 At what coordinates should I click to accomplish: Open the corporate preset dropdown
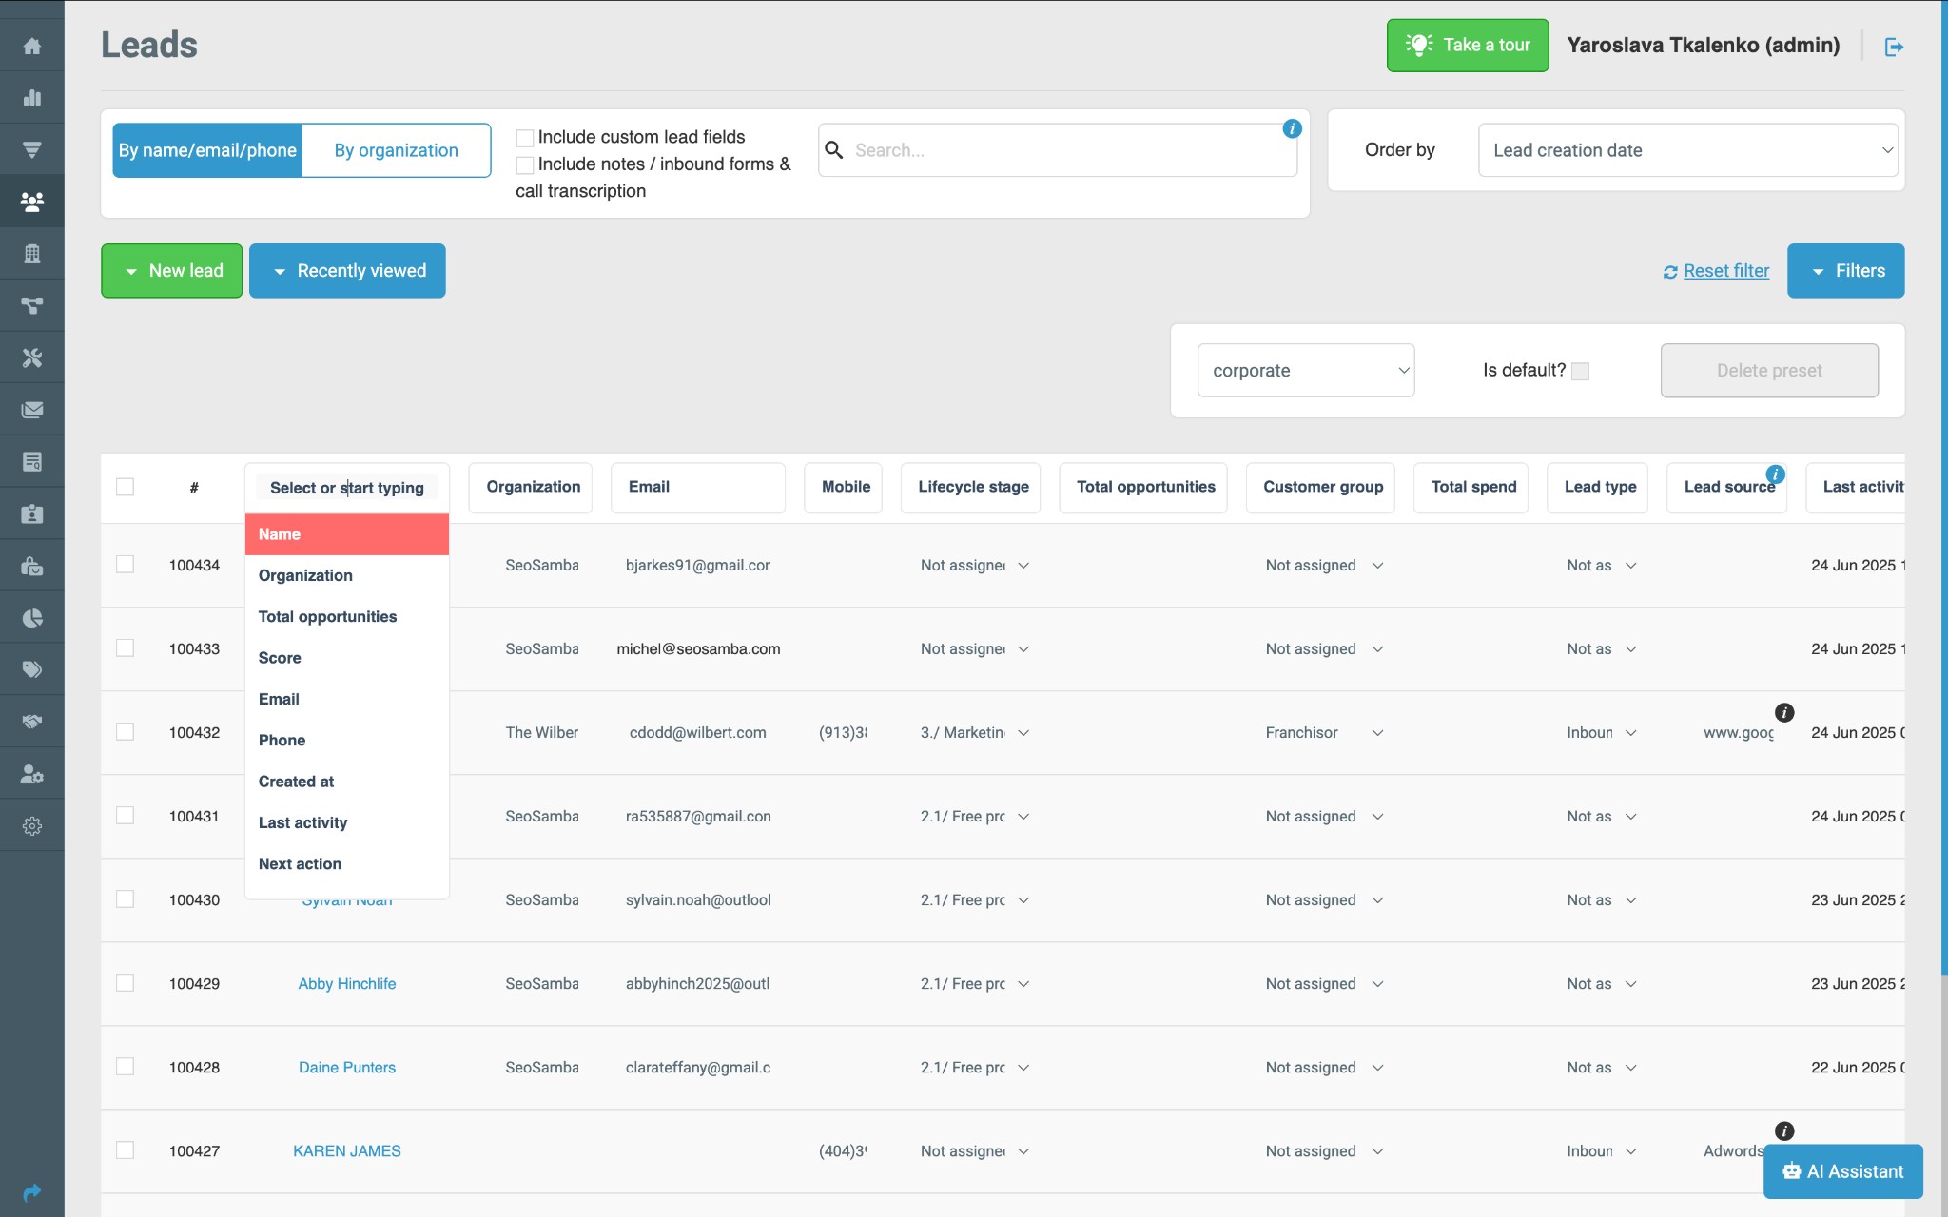click(1305, 371)
